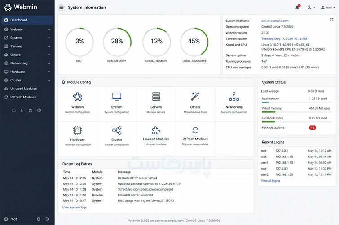Open the Dashboard sidebar item

27,20
